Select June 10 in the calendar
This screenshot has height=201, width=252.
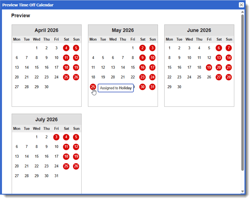(x=189, y=58)
